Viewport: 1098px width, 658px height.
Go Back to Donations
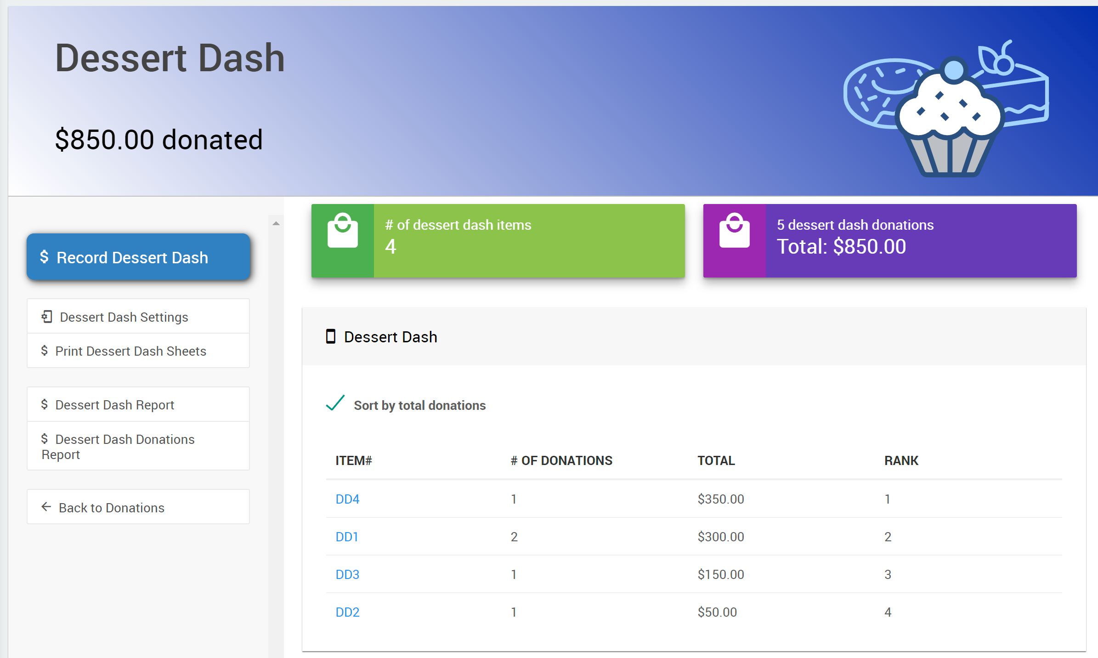pos(111,508)
